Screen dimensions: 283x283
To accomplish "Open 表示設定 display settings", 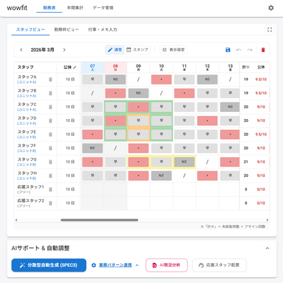I will click(x=174, y=50).
